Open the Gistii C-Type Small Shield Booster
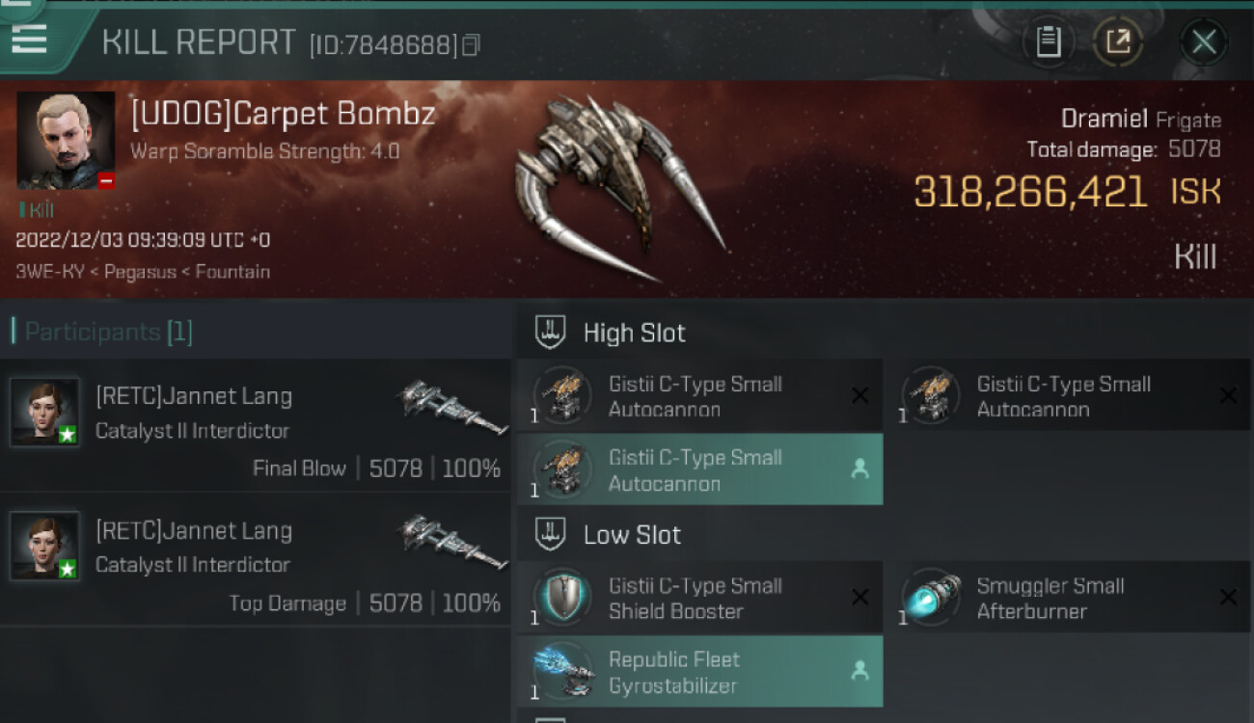 coord(699,598)
